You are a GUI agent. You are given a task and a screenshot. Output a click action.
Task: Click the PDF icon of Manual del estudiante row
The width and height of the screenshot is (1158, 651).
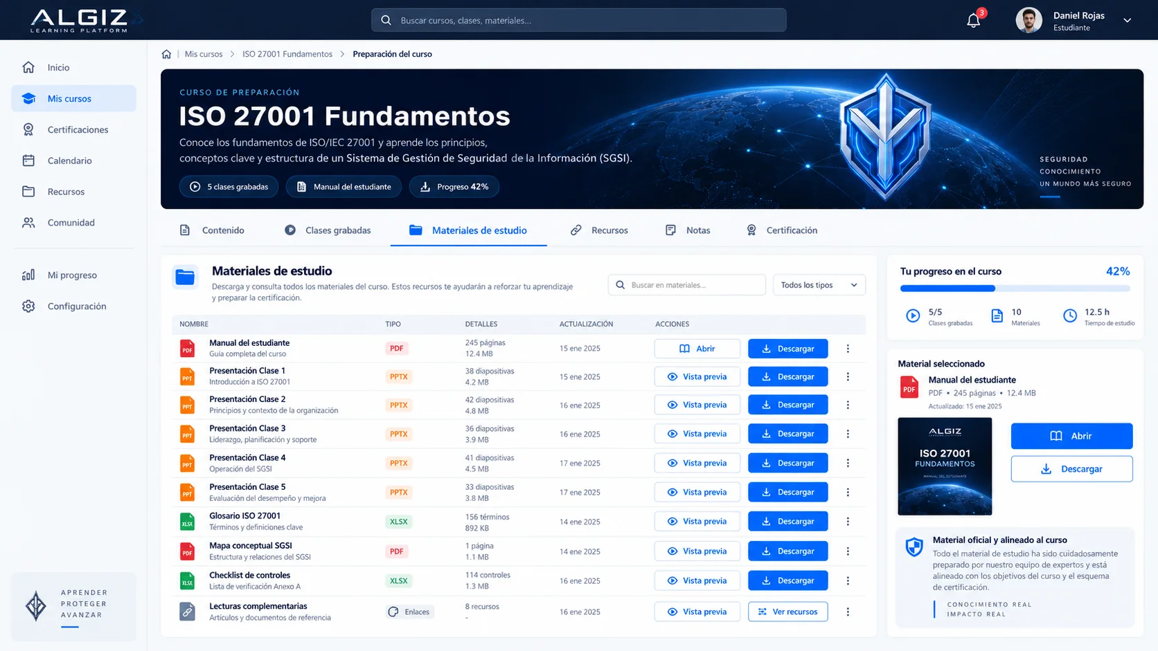point(187,348)
